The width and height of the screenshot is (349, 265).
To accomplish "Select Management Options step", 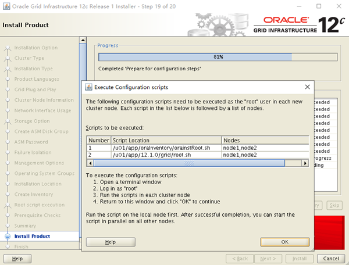I will [39, 163].
